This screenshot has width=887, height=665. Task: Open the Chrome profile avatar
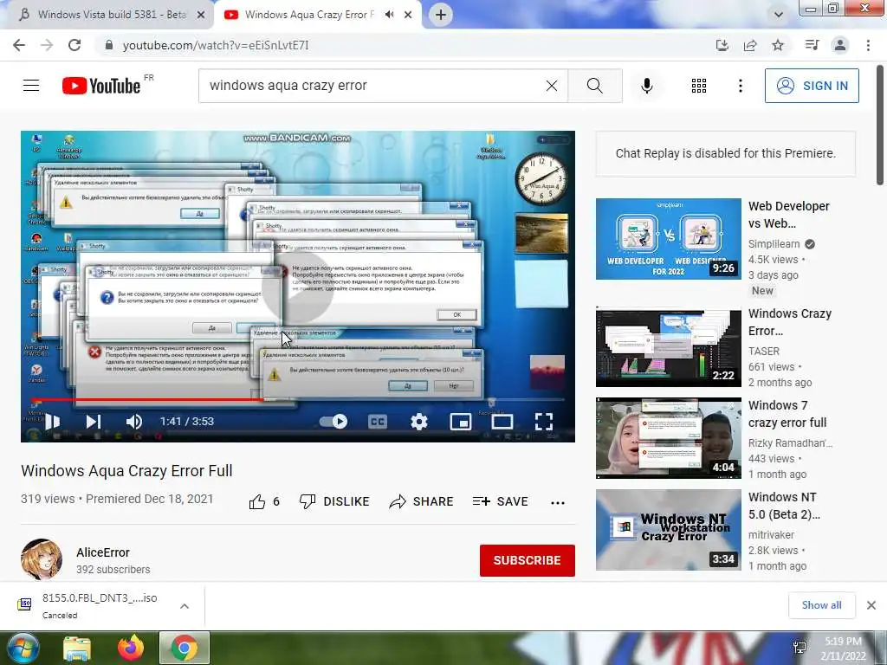pyautogui.click(x=840, y=45)
